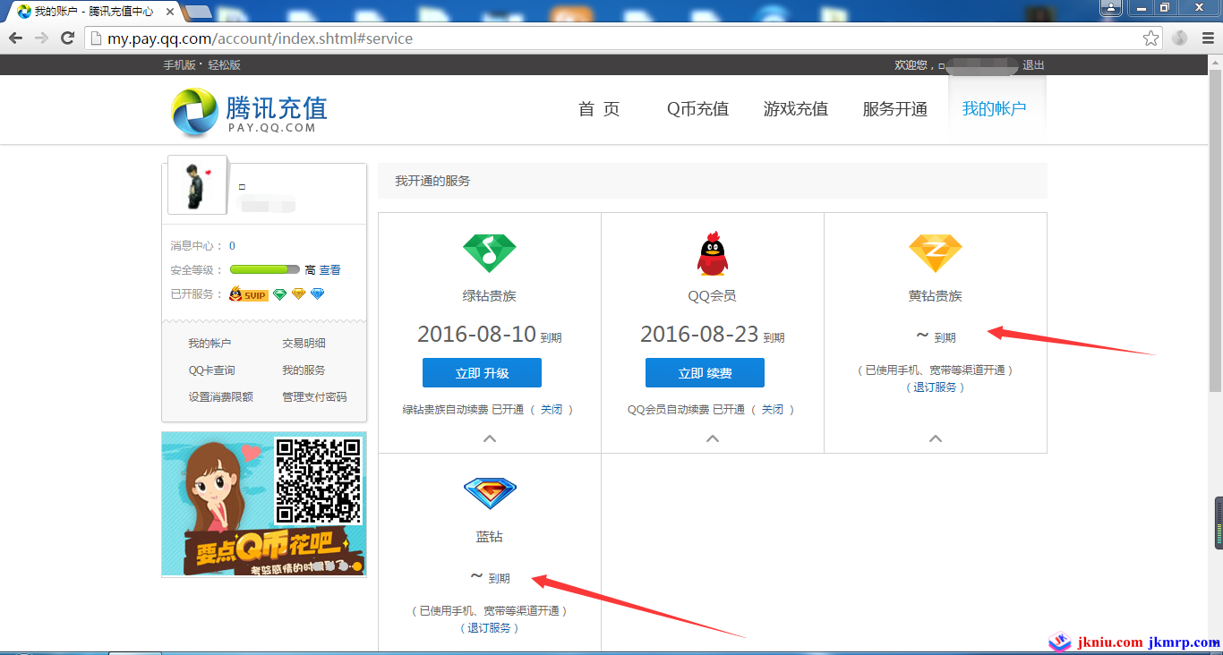Click the Tencent 腾讯充值 logo
Viewport: 1223px width, 655px height.
coord(249,113)
